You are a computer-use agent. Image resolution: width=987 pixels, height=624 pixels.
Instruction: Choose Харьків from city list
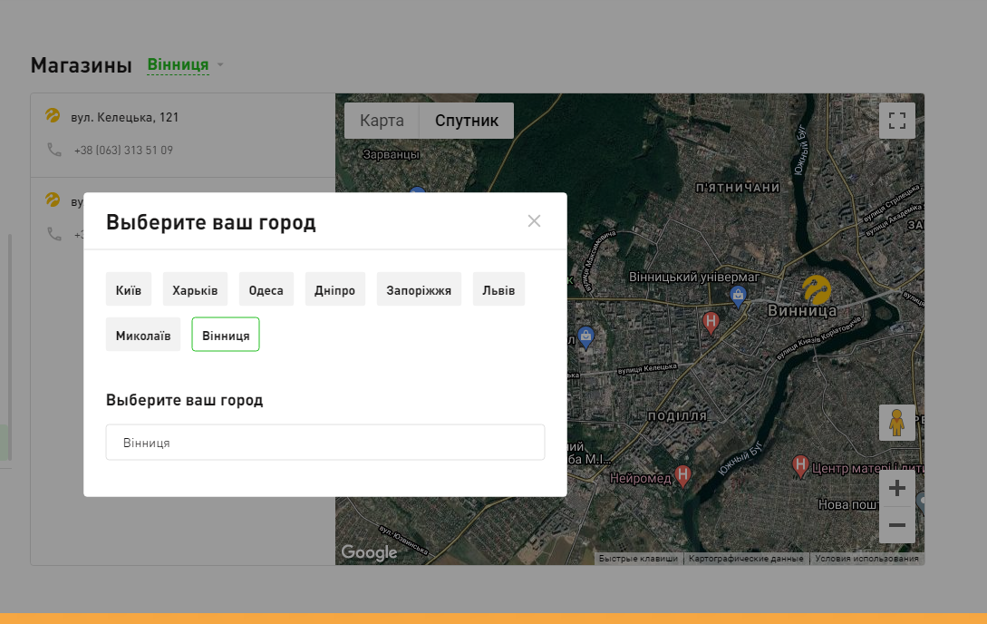195,289
